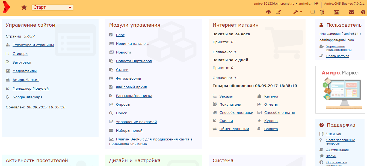Click the Амиро.Маркет banner image
Image resolution: width=367 pixels, height=166 pixels.
point(340,90)
